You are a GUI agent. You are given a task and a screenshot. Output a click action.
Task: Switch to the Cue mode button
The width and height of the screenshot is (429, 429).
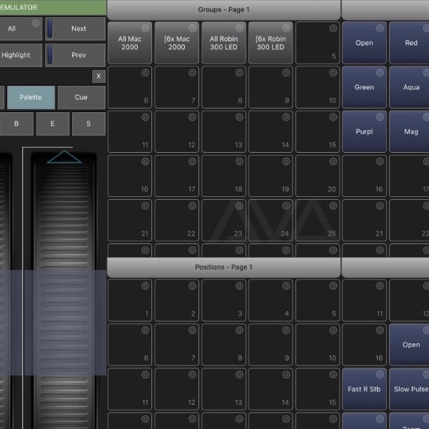(81, 97)
